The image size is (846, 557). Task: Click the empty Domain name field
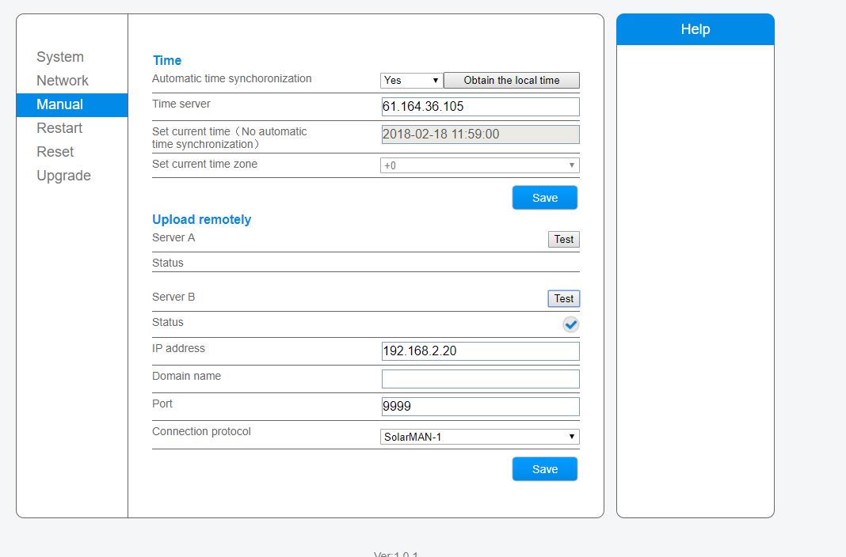tap(480, 379)
